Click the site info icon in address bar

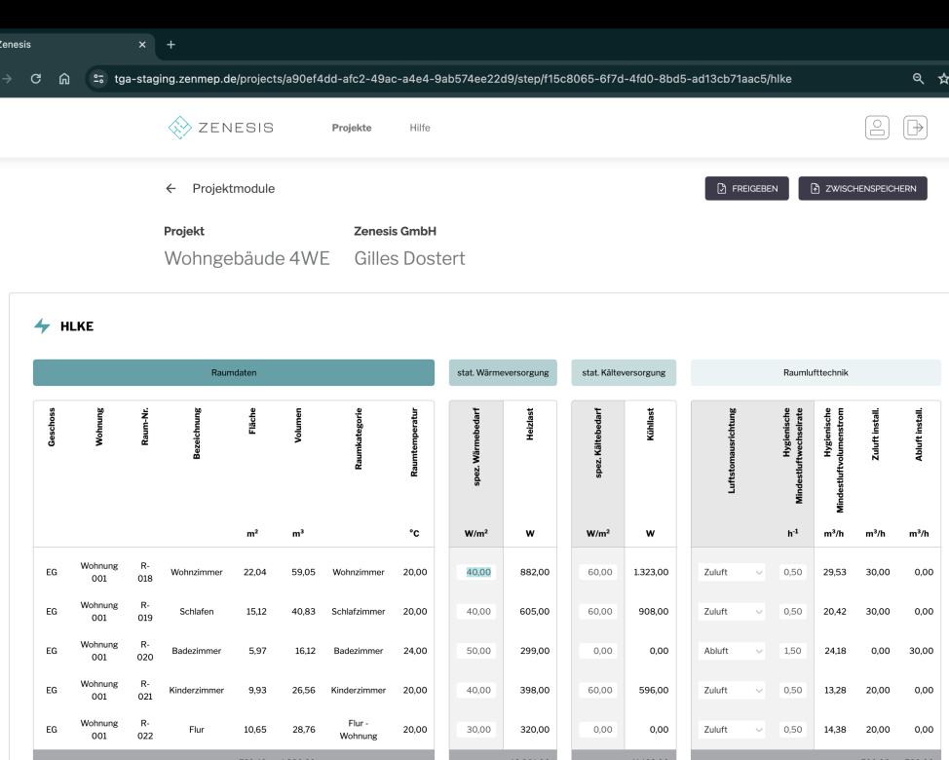click(99, 79)
